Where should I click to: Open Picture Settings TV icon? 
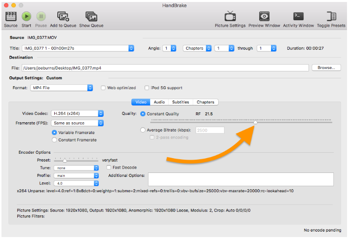[x=230, y=16]
